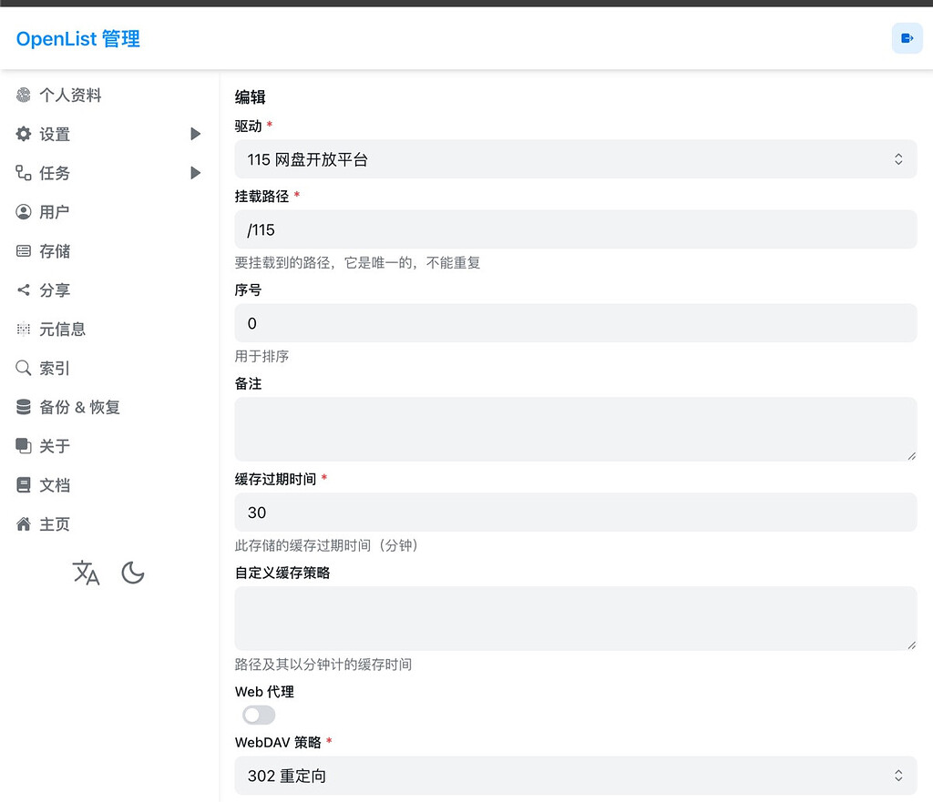The image size is (933, 802).
Task: Open the 关于 page
Action: [x=55, y=446]
